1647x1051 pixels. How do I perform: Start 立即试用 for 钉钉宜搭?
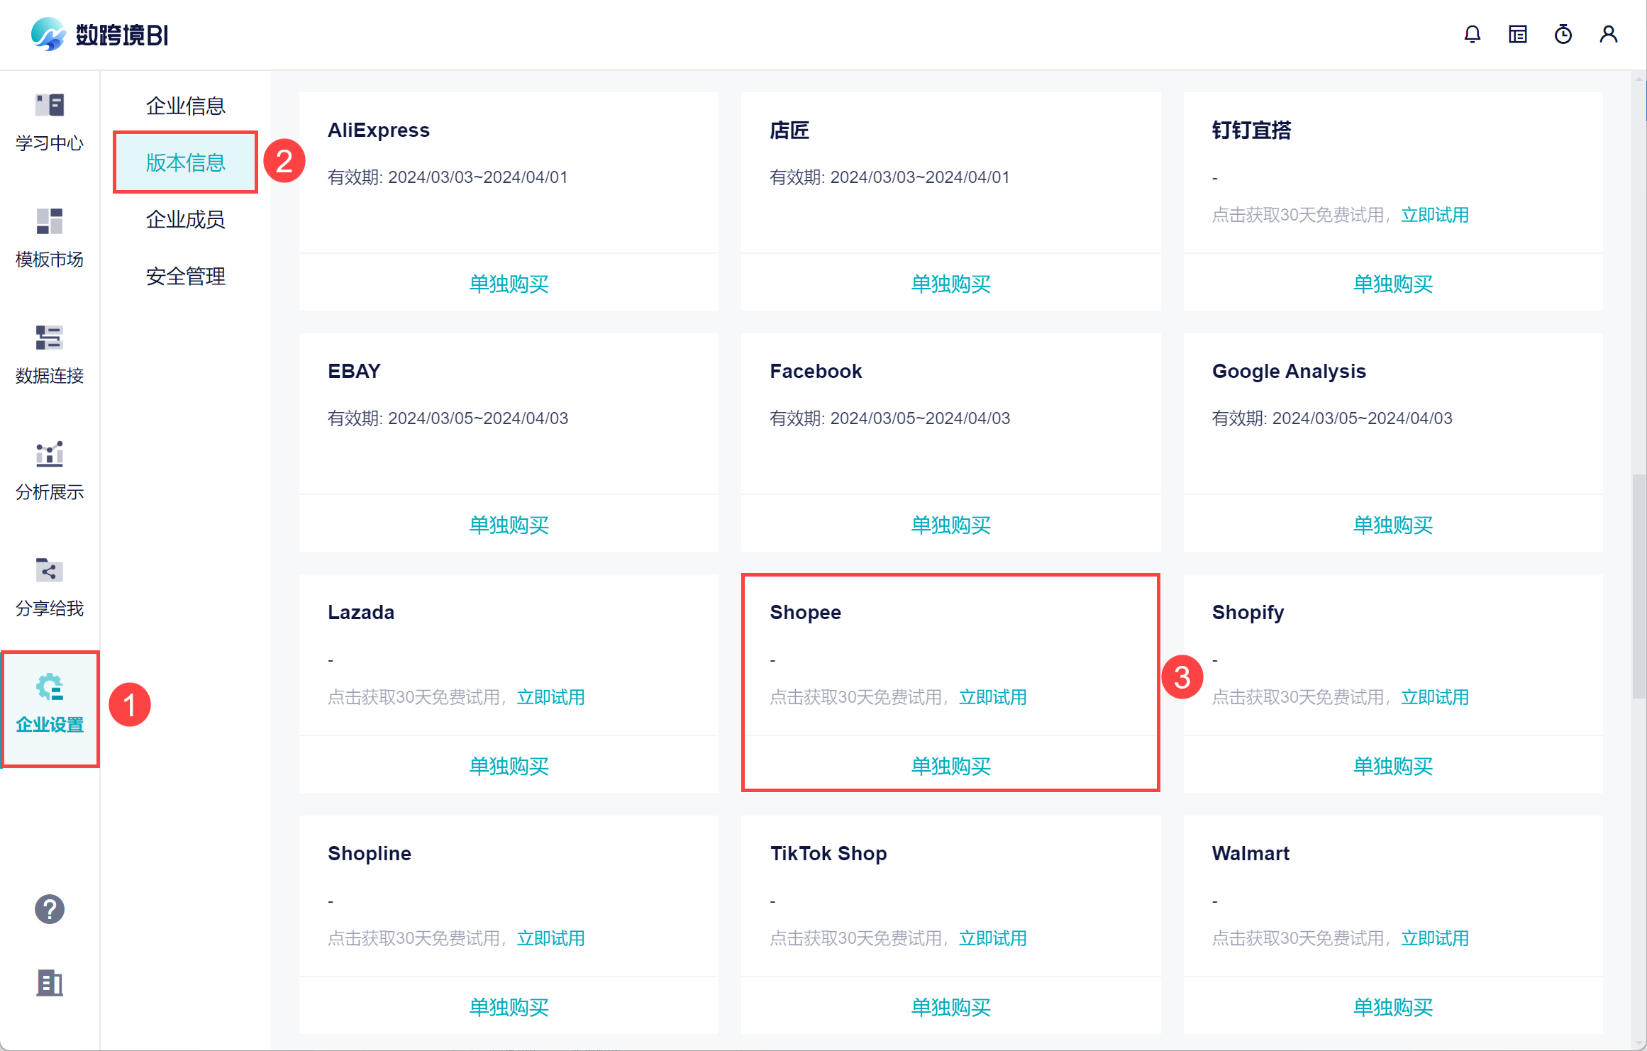pos(1434,215)
